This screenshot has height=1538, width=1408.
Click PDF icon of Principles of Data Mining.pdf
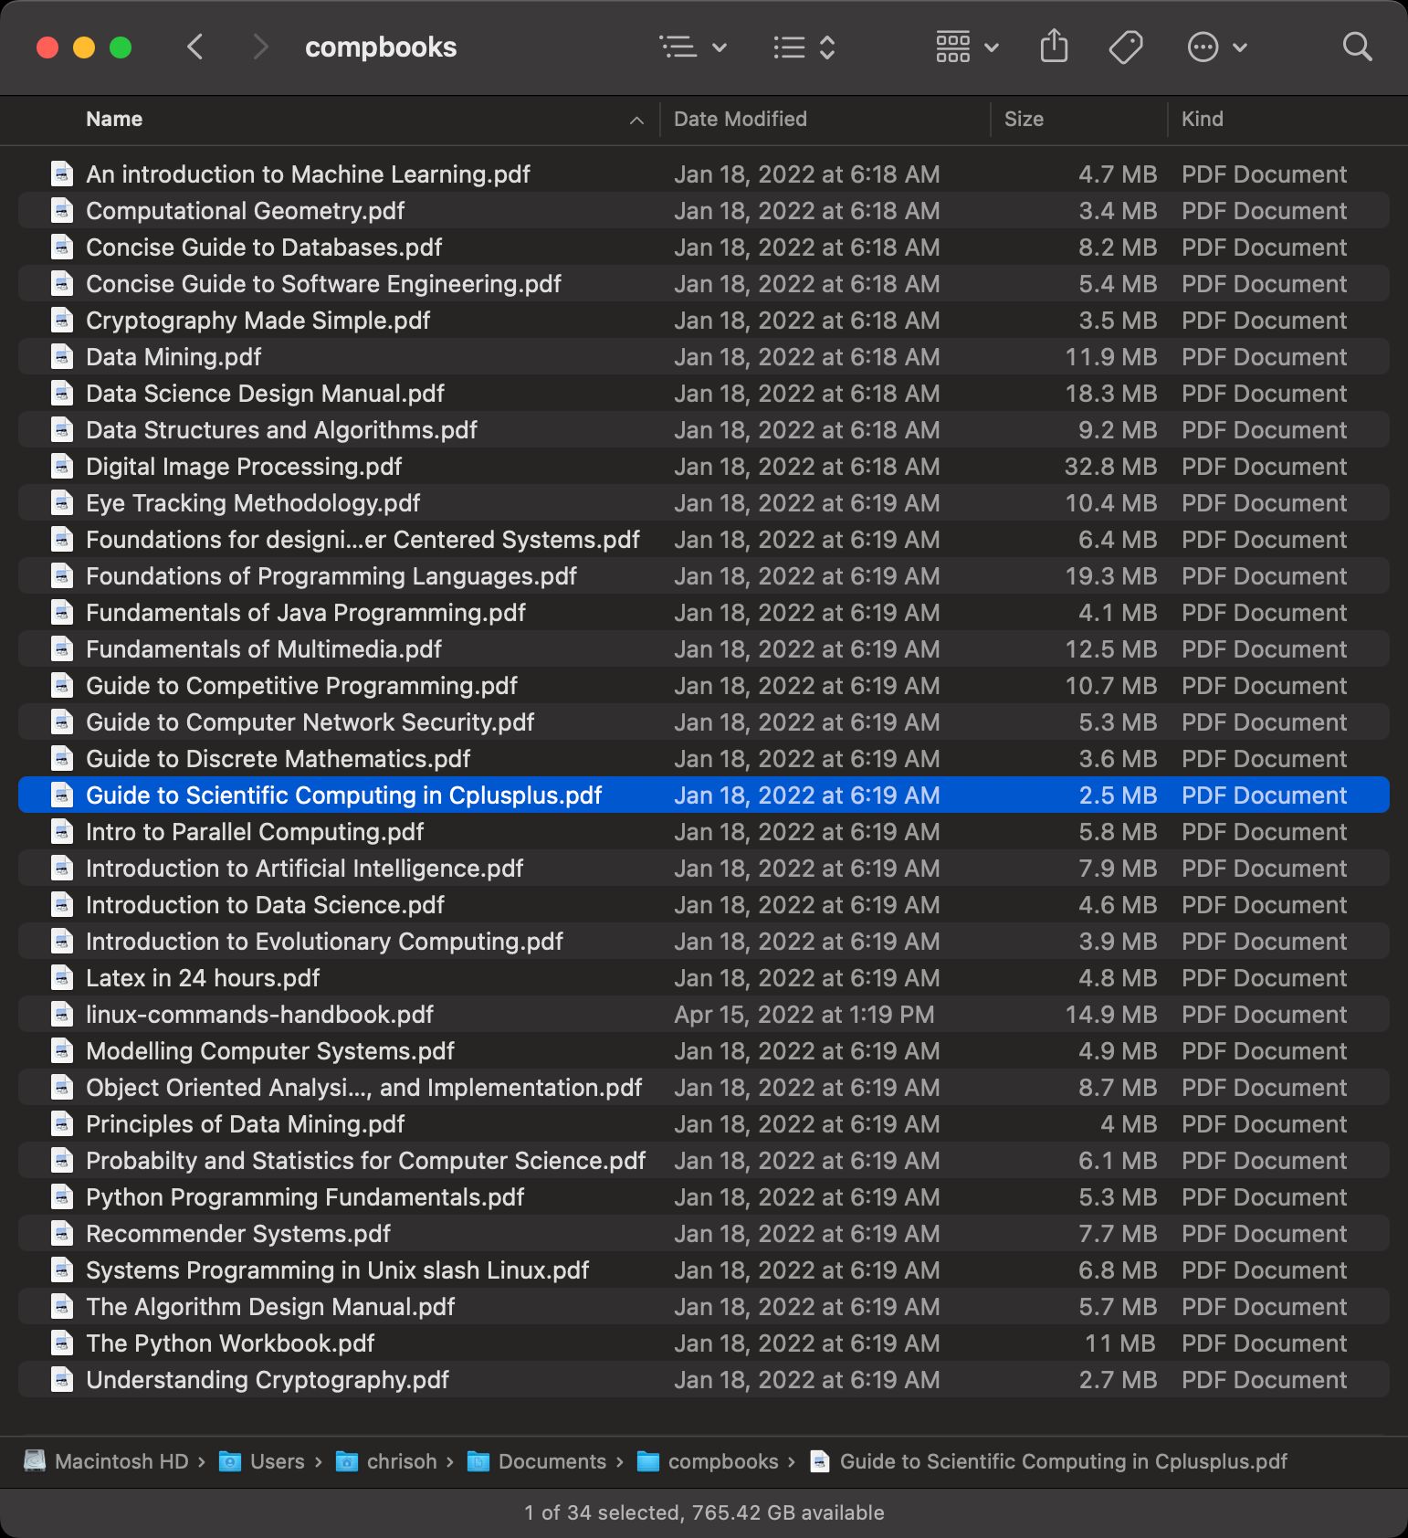[62, 1123]
